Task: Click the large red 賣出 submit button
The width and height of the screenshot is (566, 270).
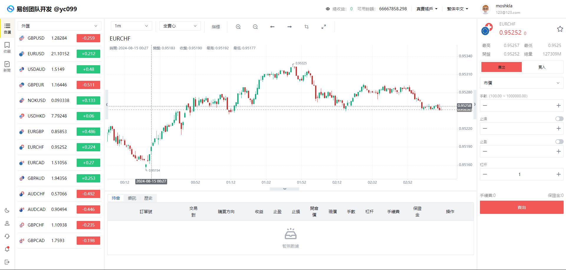Action: point(521,207)
